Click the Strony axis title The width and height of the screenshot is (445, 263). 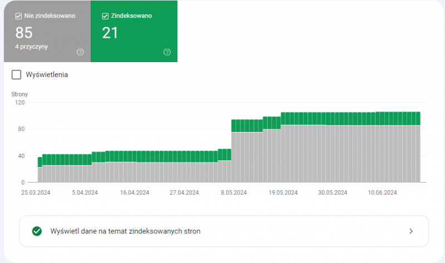tap(19, 94)
